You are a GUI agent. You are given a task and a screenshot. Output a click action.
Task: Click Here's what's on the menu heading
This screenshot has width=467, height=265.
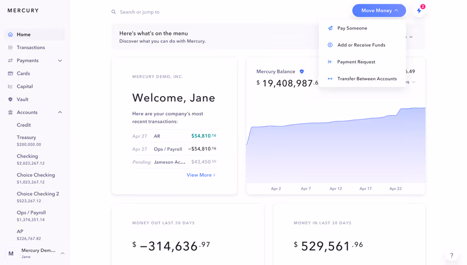point(154,33)
